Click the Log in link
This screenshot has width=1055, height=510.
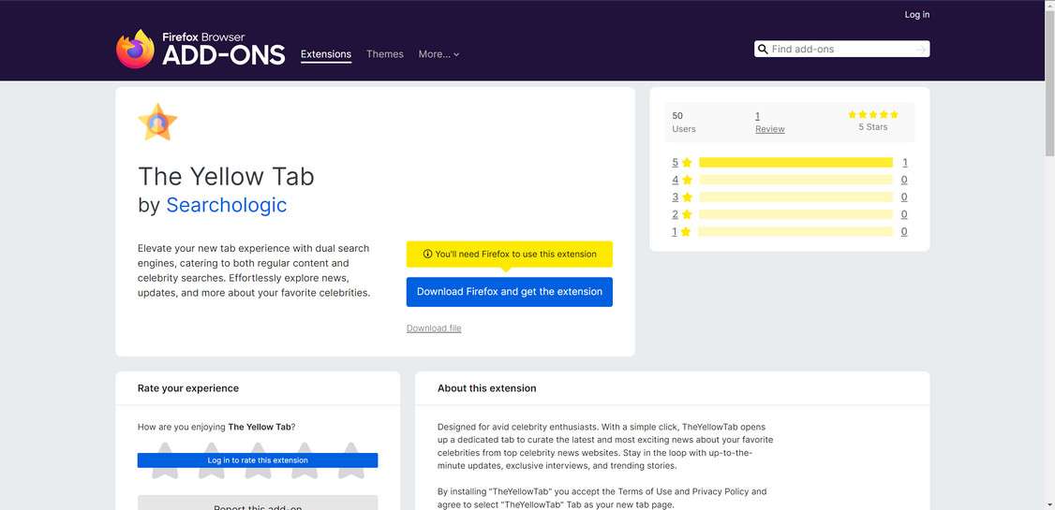point(917,15)
